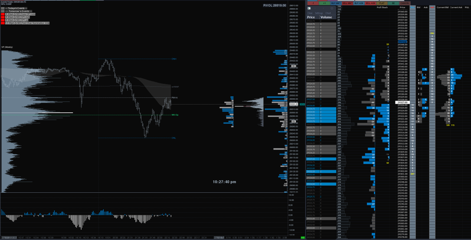Click the red Sell column header

(x=432, y=7)
